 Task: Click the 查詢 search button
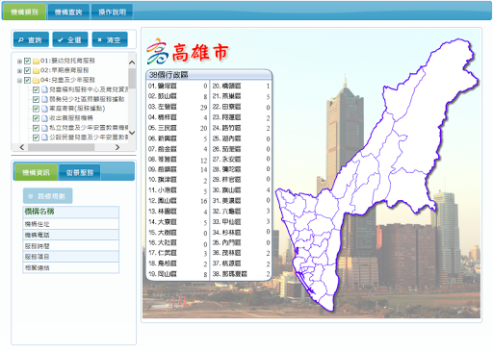click(x=31, y=39)
